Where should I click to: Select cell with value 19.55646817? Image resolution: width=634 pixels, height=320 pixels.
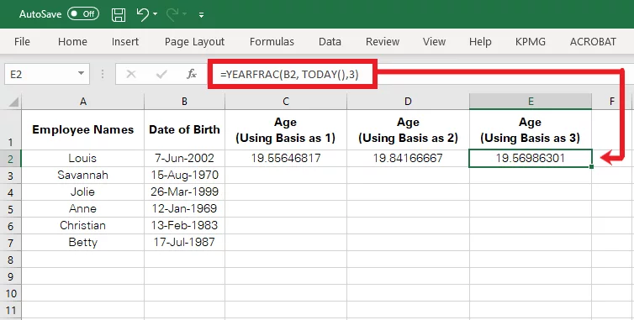click(286, 159)
